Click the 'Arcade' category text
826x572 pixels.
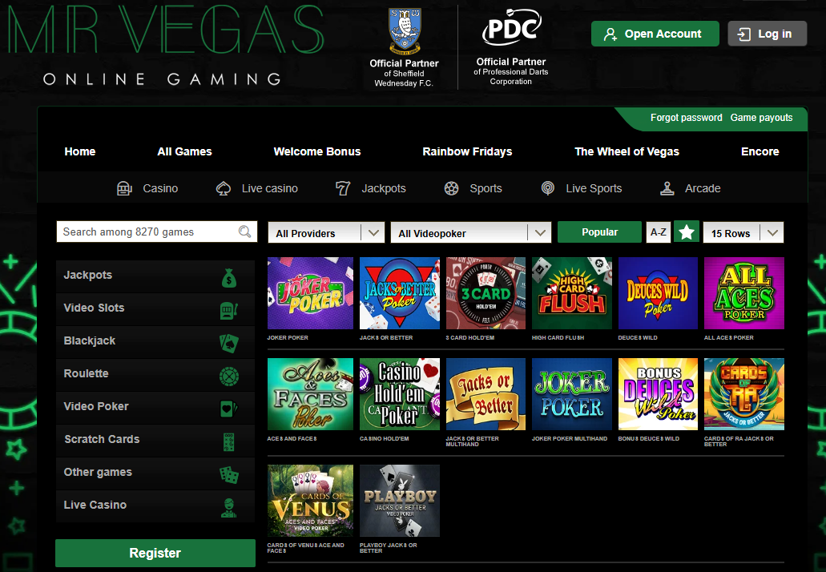[703, 188]
